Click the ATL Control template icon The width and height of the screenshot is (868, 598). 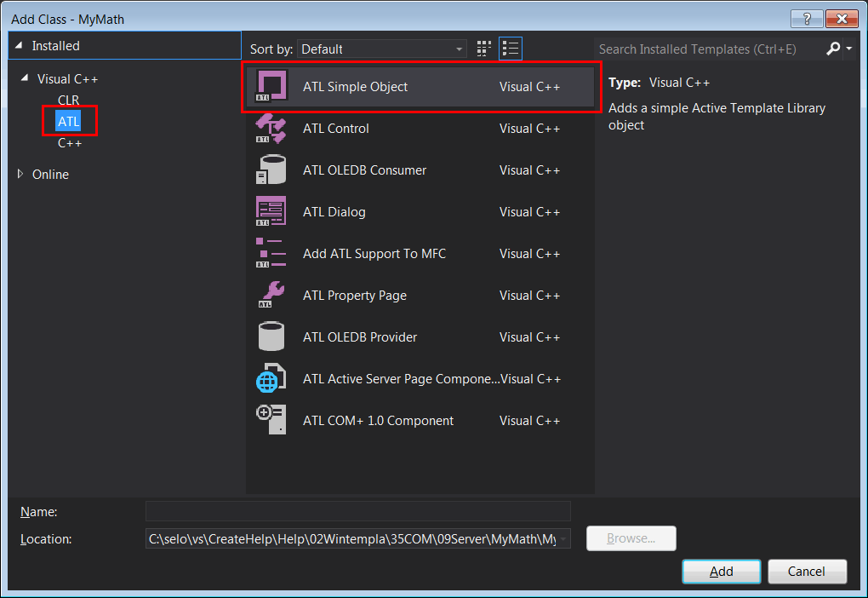[271, 129]
